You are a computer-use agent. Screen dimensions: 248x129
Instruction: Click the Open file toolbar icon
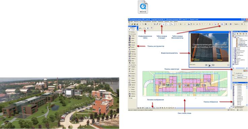point(132,24)
